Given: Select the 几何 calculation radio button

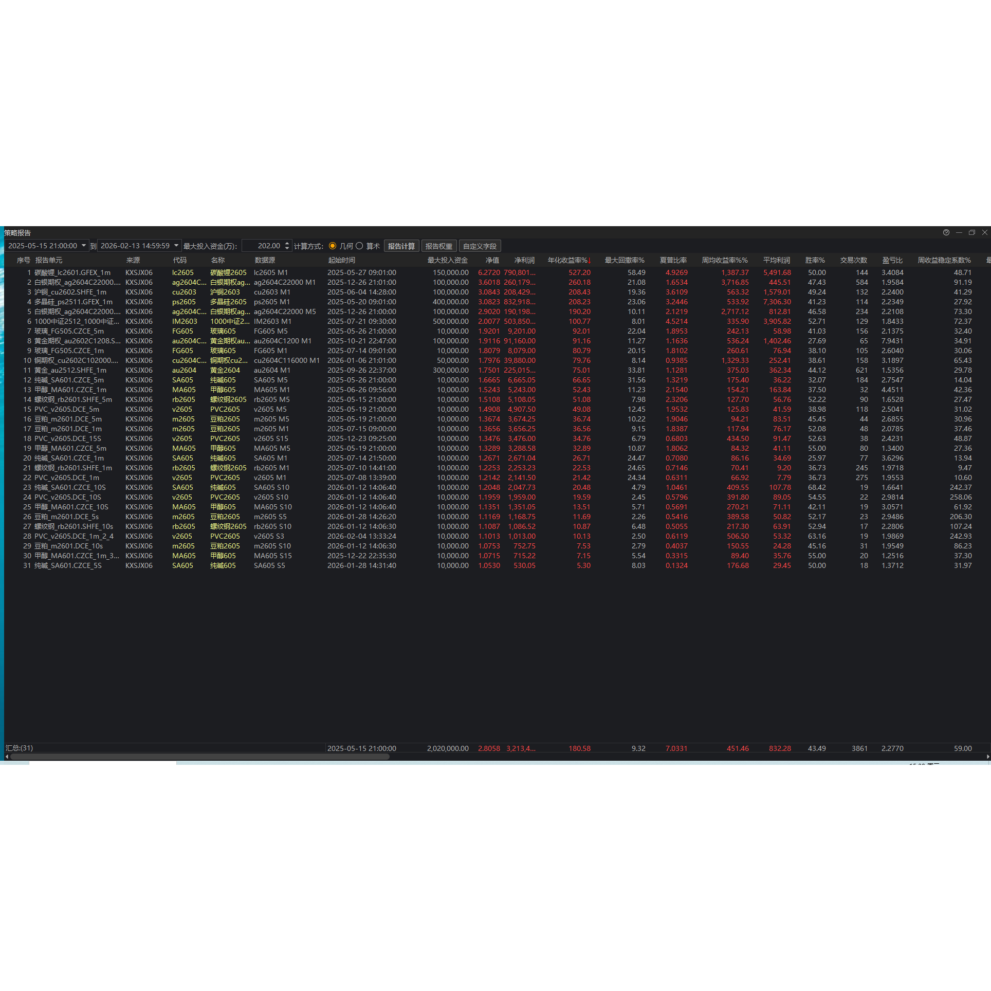Looking at the screenshot, I should [x=333, y=246].
